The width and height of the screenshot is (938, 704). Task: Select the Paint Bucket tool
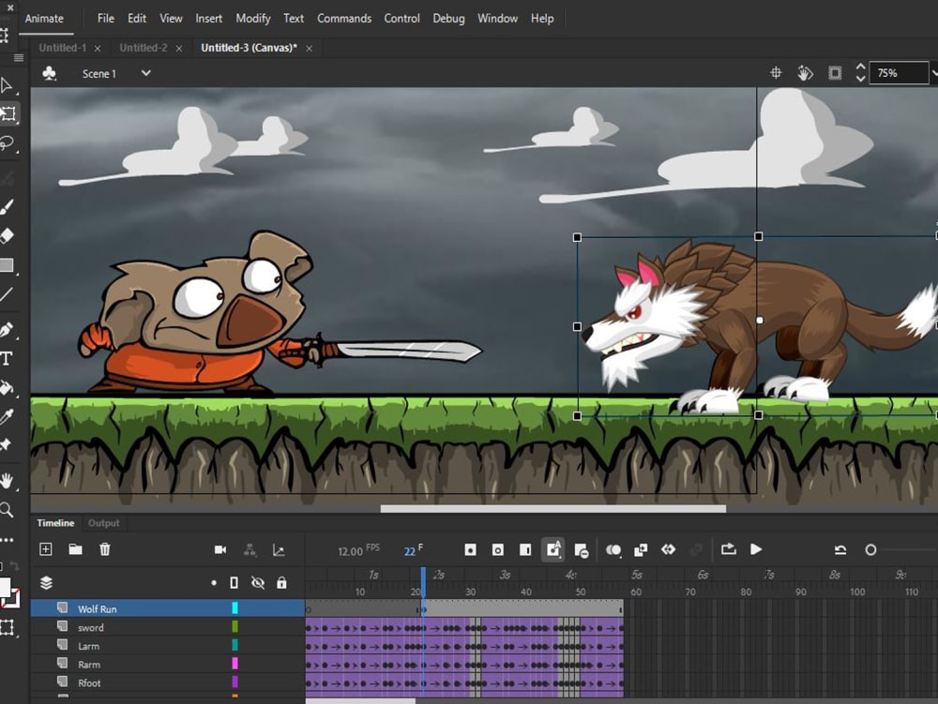click(8, 388)
